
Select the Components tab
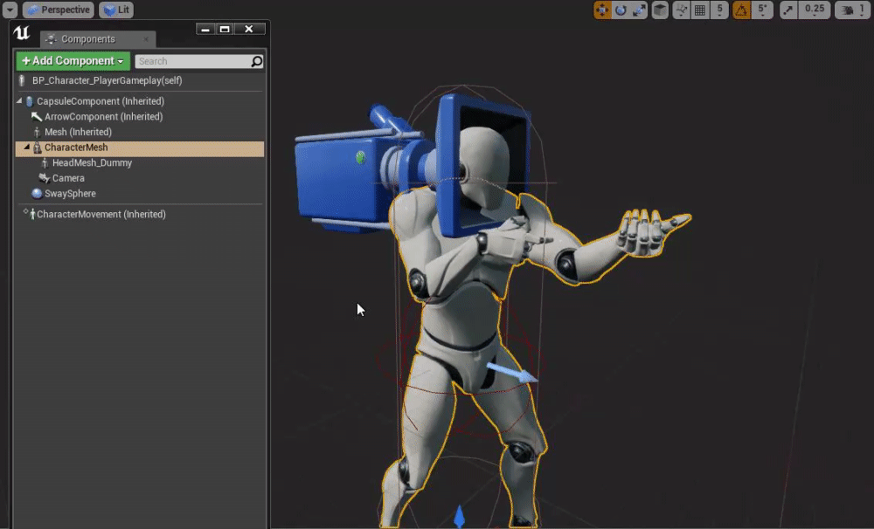87,39
